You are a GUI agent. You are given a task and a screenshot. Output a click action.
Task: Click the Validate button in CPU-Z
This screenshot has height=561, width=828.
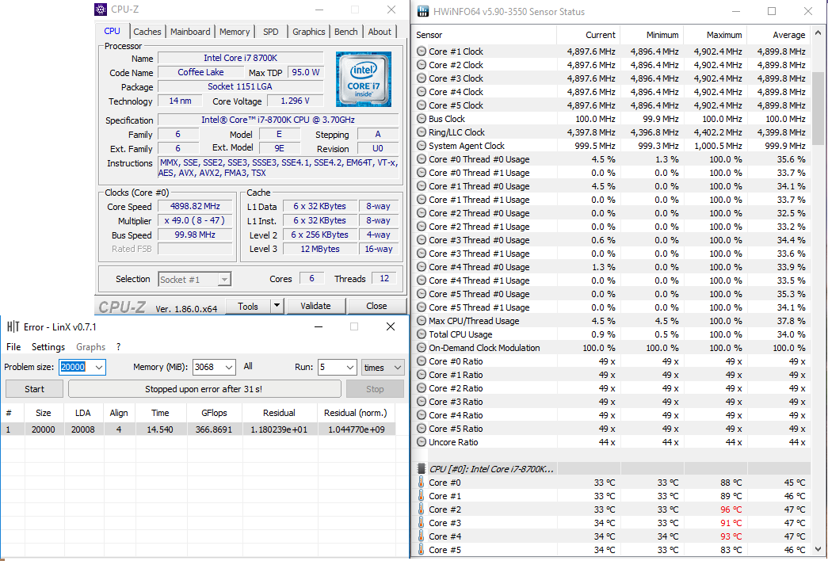pos(315,306)
